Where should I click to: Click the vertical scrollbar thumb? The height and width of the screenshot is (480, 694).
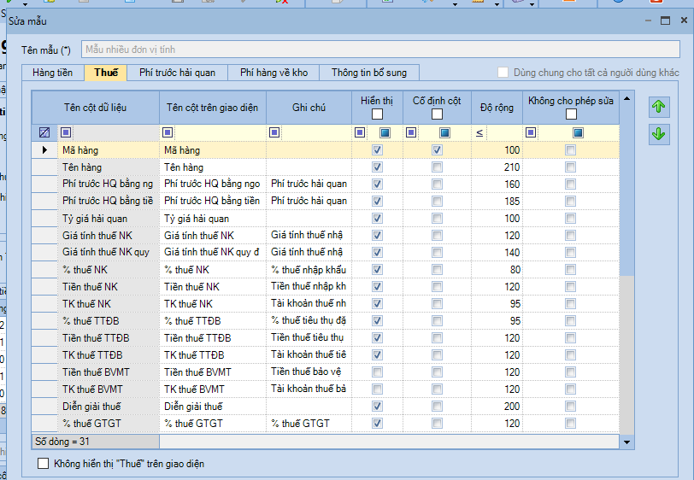[626, 190]
